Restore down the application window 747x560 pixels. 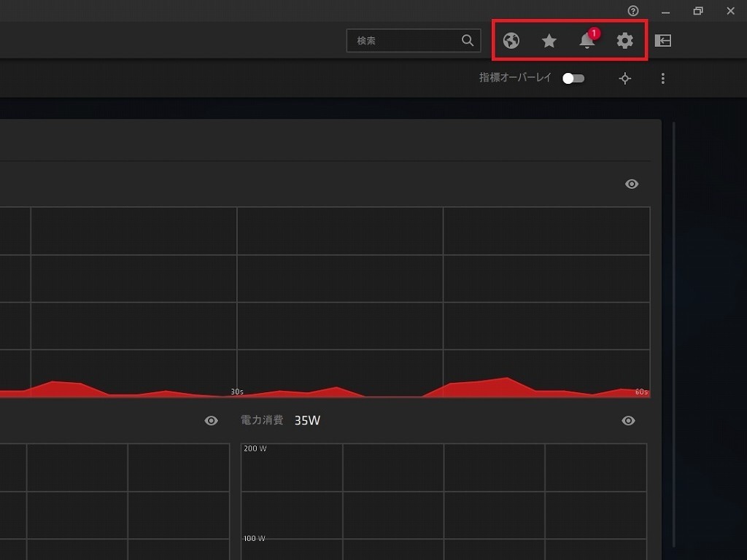(x=698, y=11)
